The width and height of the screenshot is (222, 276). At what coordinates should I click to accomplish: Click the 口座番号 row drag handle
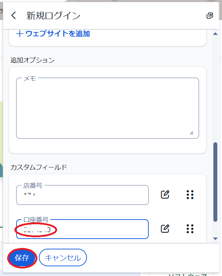(x=190, y=229)
